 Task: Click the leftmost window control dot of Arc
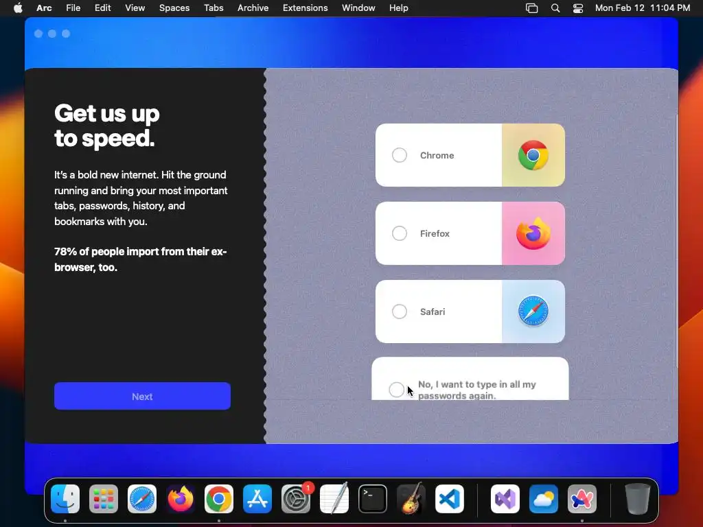coord(38,34)
